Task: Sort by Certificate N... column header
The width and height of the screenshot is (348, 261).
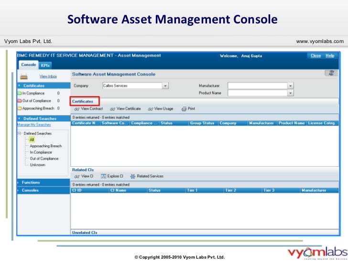Action: [86, 123]
